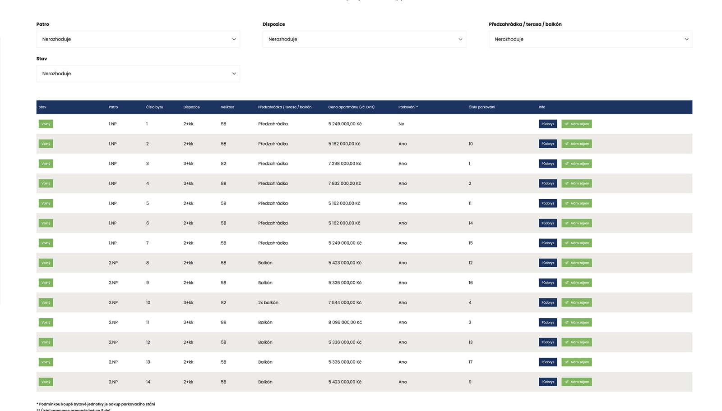Screen dimensions: 722x411
Task: Click Půdorys button for apartment 1
Action: tap(547, 124)
